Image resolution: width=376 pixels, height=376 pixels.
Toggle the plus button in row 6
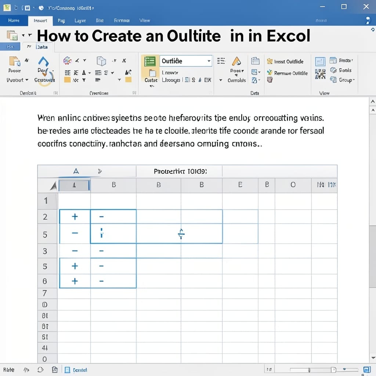click(x=75, y=281)
